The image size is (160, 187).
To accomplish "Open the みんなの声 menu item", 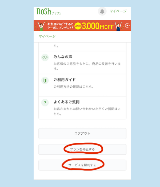I will (x=82, y=63).
